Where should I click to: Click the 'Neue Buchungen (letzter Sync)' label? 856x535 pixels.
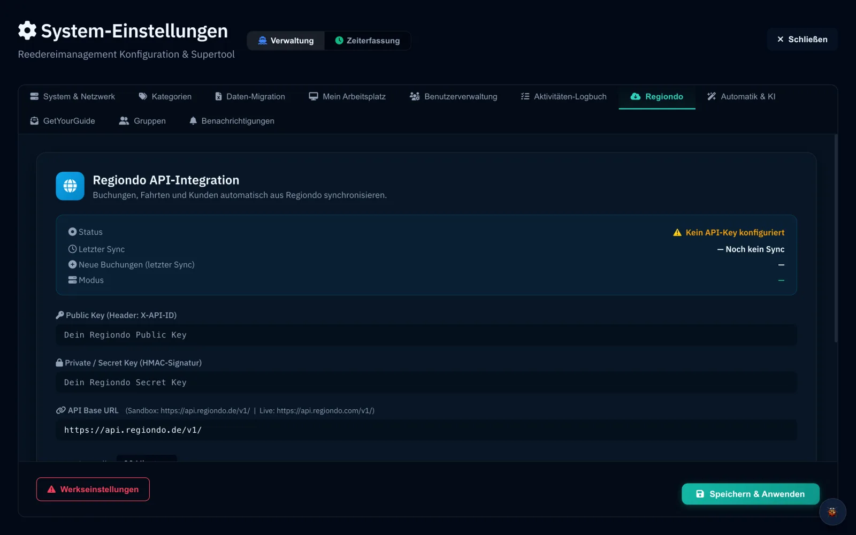click(136, 265)
